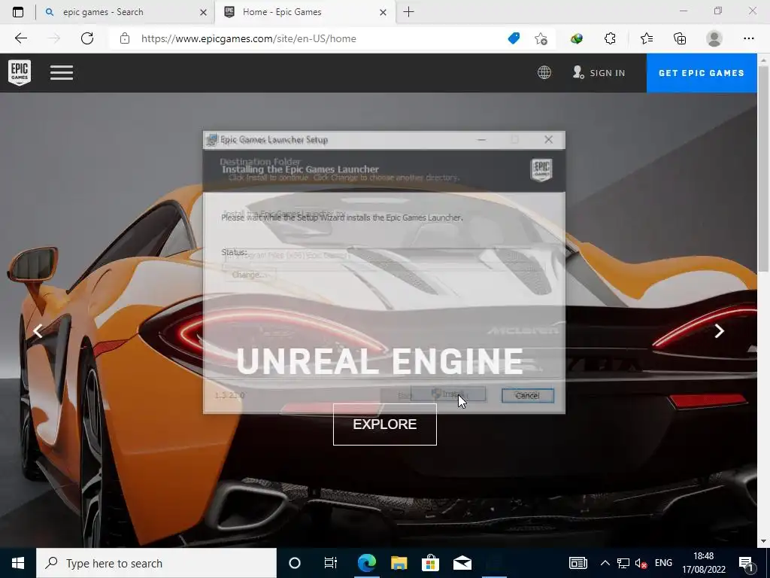This screenshot has height=578, width=770.
Task: Open the notification center icon
Action: 747,563
